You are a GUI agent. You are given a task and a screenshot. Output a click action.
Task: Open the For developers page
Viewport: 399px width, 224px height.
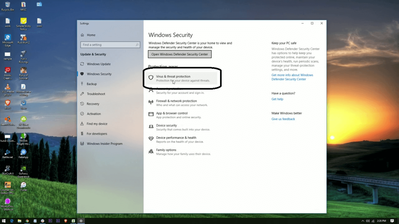click(97, 134)
